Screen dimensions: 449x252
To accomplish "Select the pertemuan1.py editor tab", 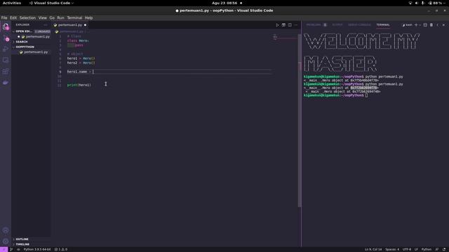I will tap(70, 25).
